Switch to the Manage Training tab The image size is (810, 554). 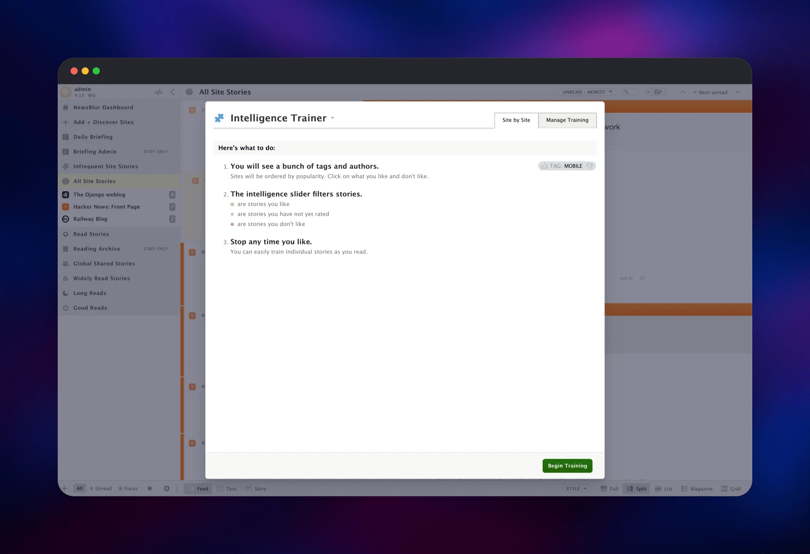567,120
